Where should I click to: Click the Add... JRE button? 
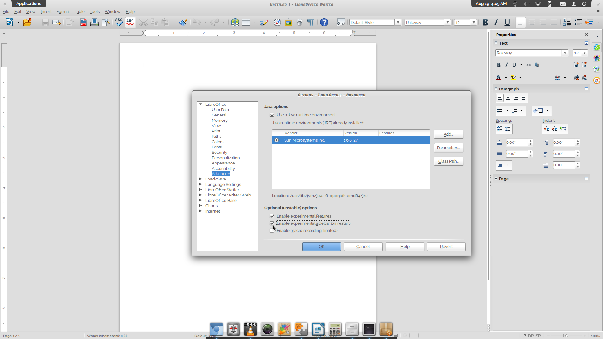pos(448,134)
